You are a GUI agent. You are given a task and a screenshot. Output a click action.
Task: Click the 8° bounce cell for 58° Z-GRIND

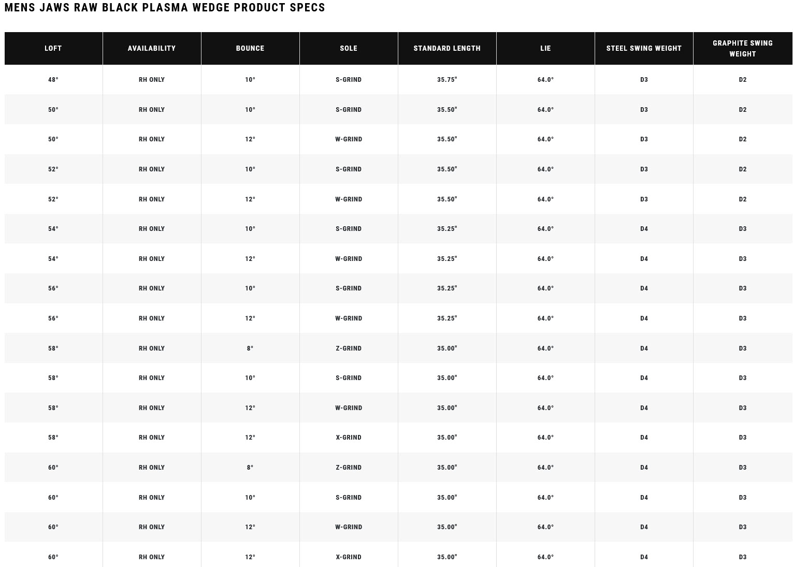[250, 348]
